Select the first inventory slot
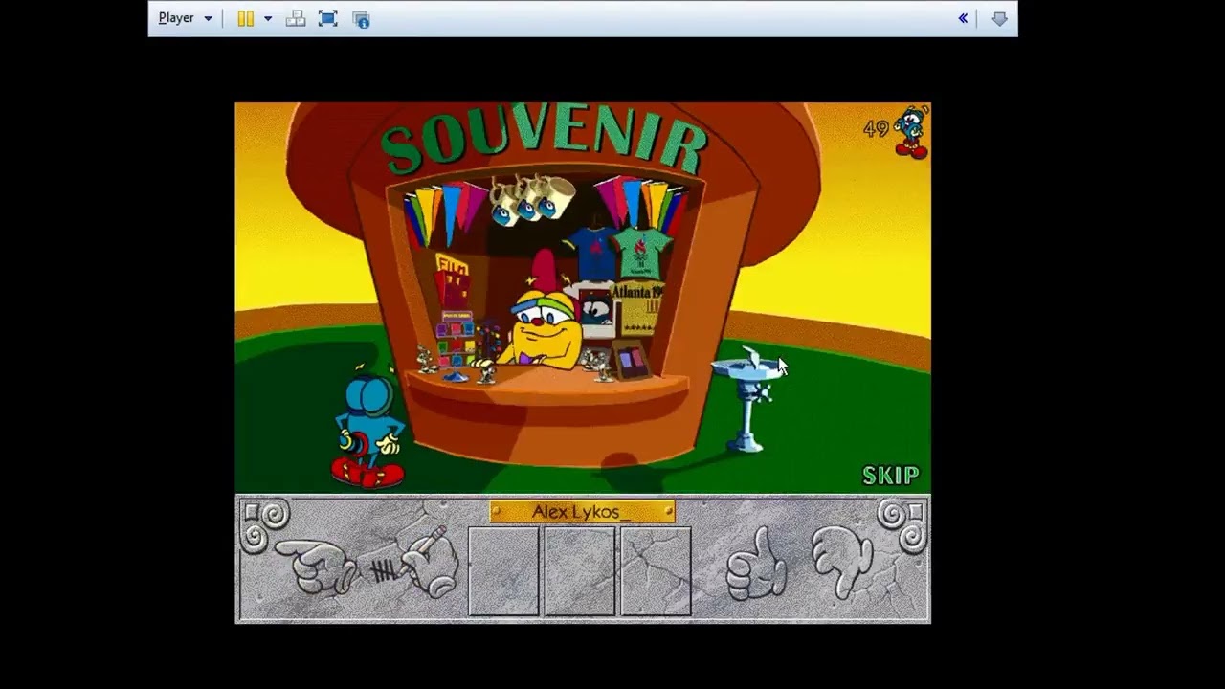This screenshot has height=689, width=1225. tap(503, 570)
